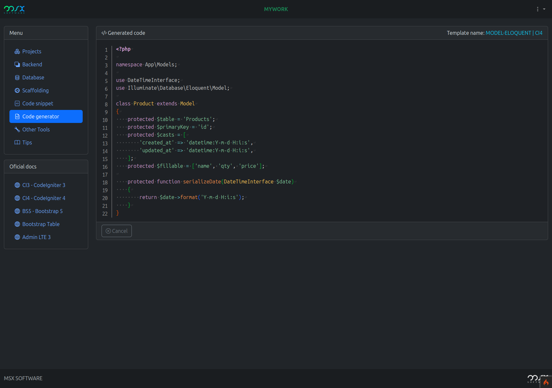Click the MSX Software logo in header
This screenshot has height=388, width=552.
(14, 9)
